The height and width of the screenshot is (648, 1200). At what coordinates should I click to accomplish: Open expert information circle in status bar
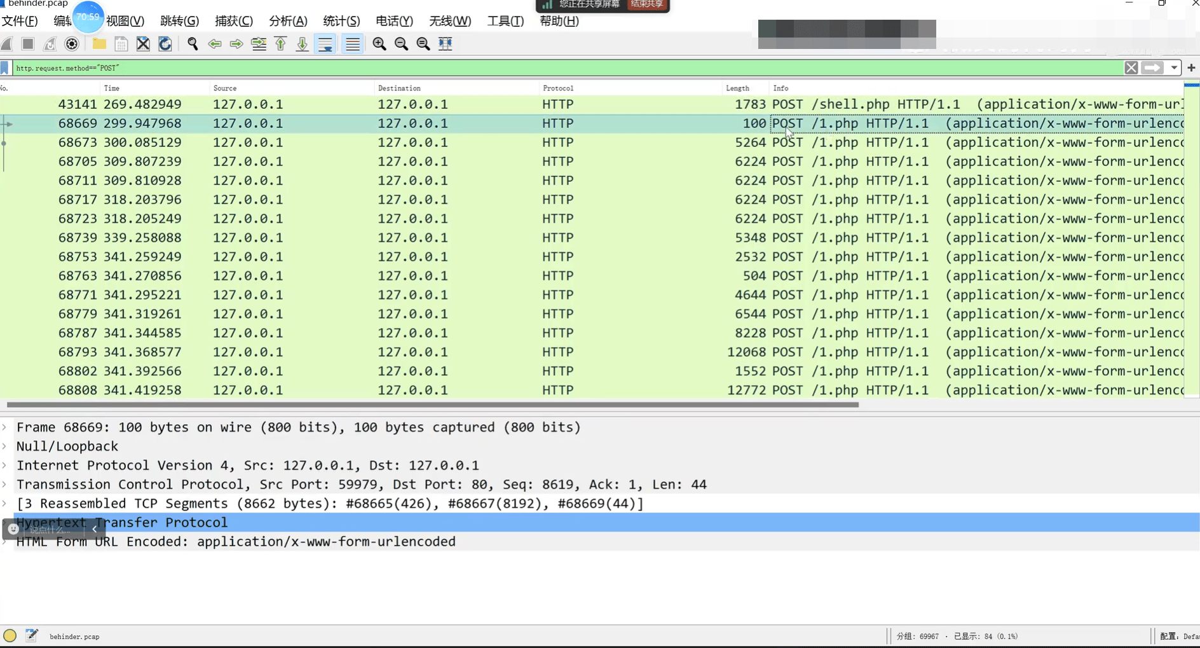(10, 635)
